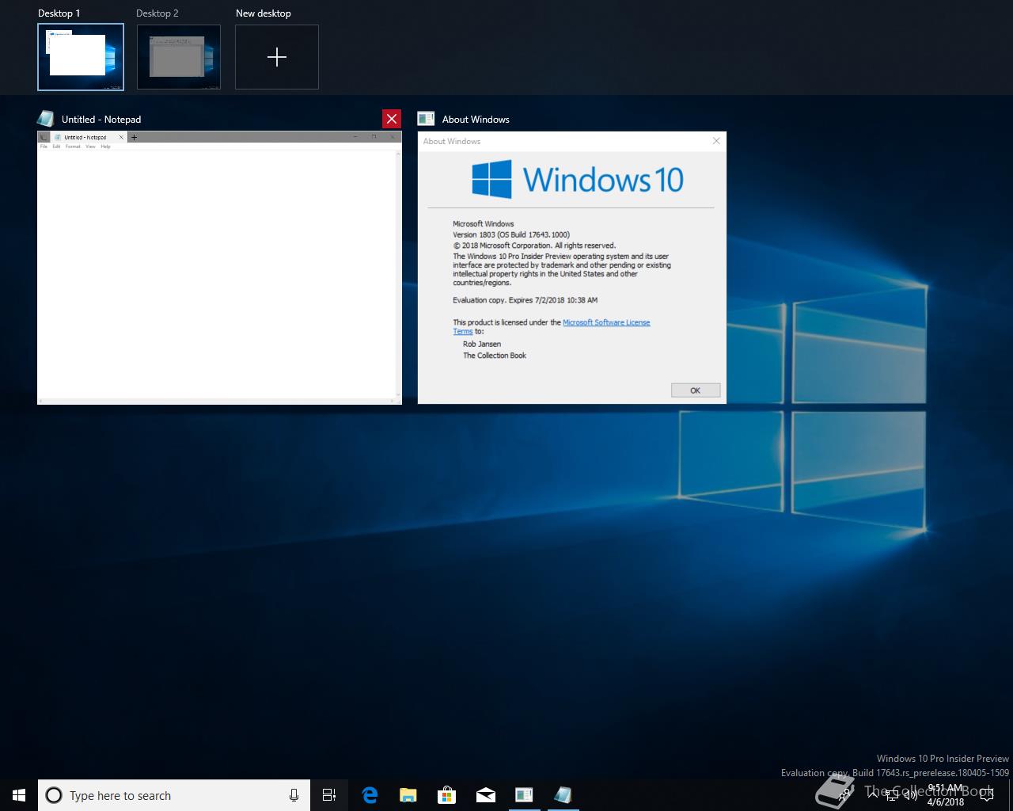1013x811 pixels.
Task: Click the 'Untitled - Notepad' title text
Action: [101, 120]
